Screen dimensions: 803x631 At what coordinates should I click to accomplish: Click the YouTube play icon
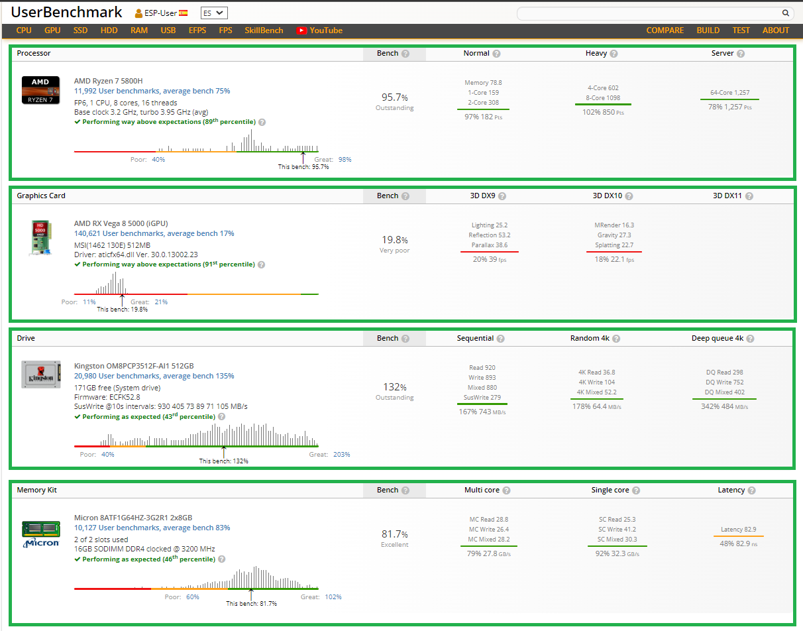click(x=302, y=30)
